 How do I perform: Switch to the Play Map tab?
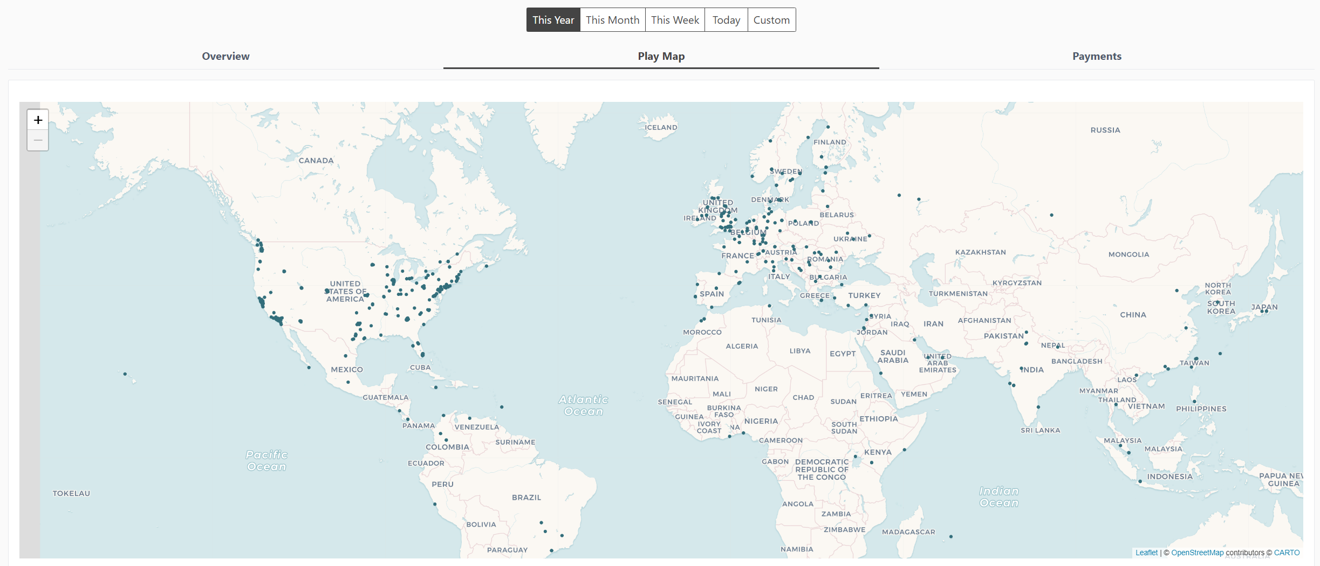(x=661, y=56)
